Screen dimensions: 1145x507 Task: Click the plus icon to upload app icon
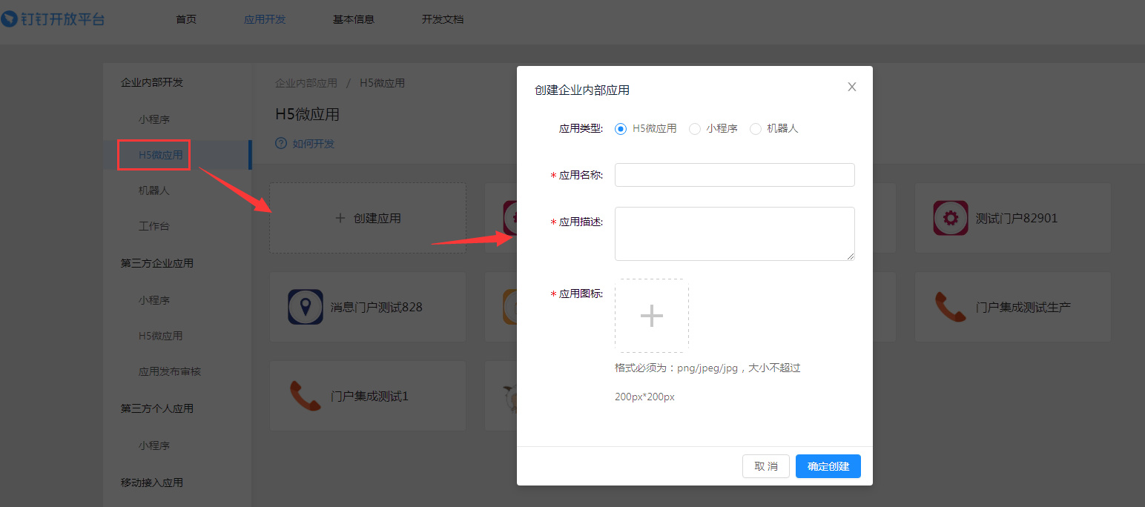click(652, 316)
